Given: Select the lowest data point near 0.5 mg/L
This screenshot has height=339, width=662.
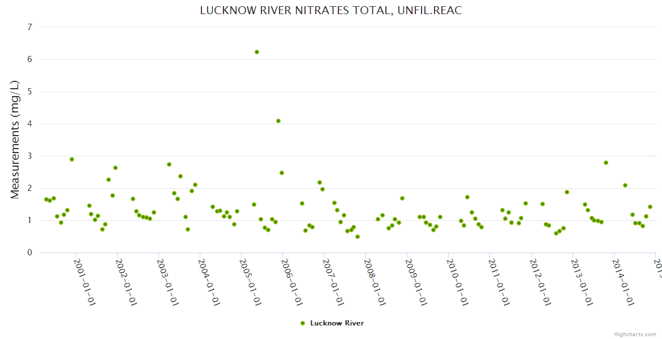Looking at the screenshot, I should tap(358, 237).
